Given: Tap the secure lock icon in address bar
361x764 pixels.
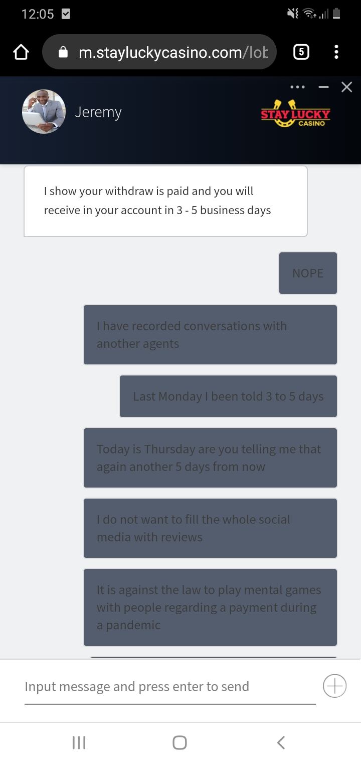Looking at the screenshot, I should pyautogui.click(x=63, y=52).
